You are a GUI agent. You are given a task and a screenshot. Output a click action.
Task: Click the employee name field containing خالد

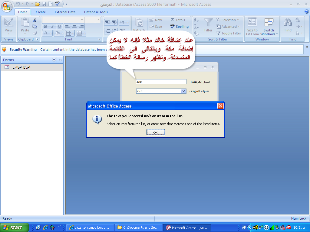[x=161, y=82]
